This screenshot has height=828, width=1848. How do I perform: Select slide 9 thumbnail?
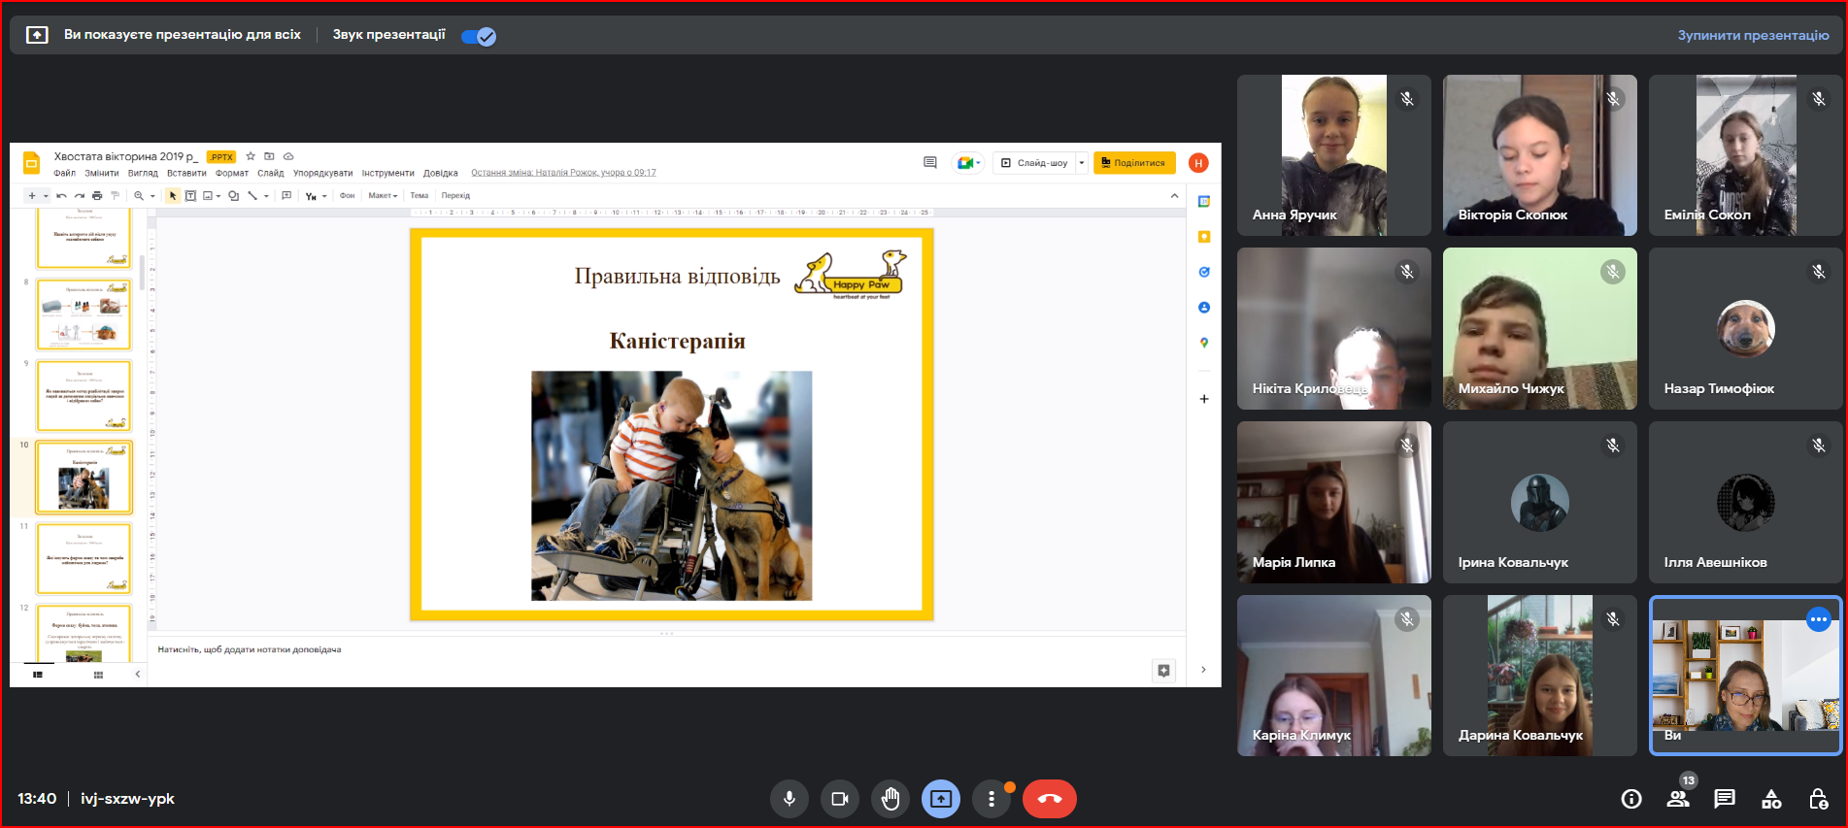tap(84, 396)
